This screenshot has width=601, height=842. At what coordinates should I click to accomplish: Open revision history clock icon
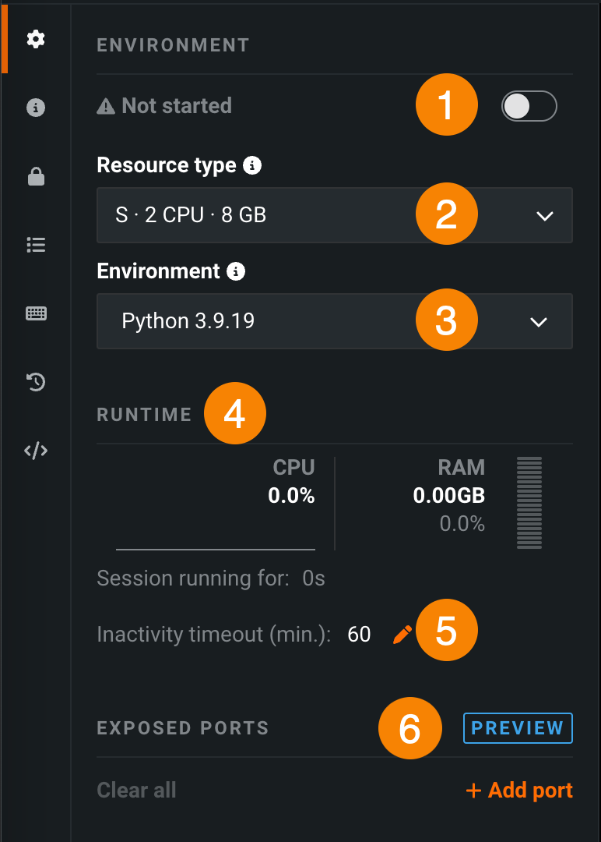[x=36, y=382]
